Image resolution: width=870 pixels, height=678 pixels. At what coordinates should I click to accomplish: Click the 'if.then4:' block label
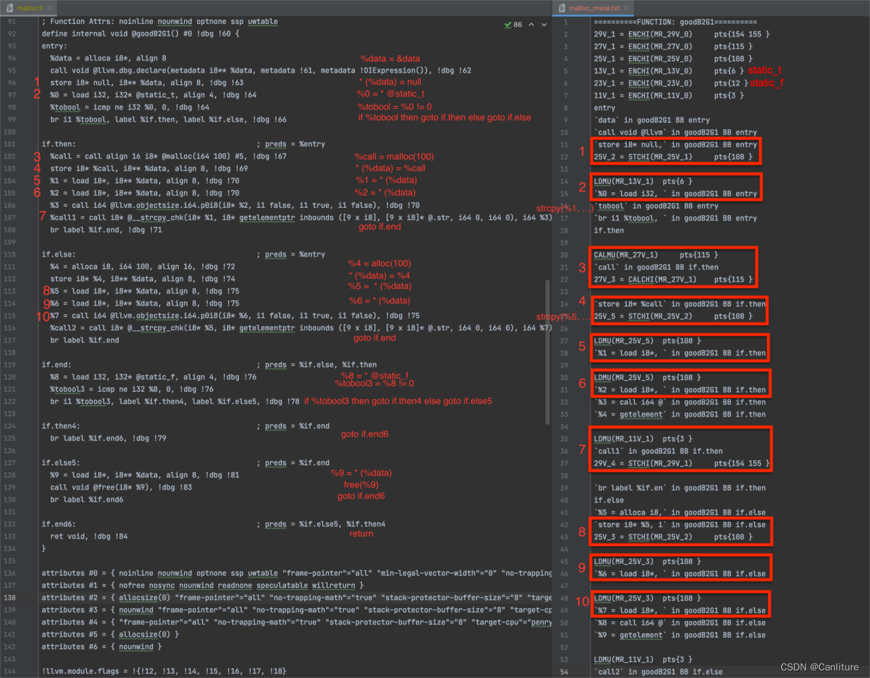click(60, 426)
